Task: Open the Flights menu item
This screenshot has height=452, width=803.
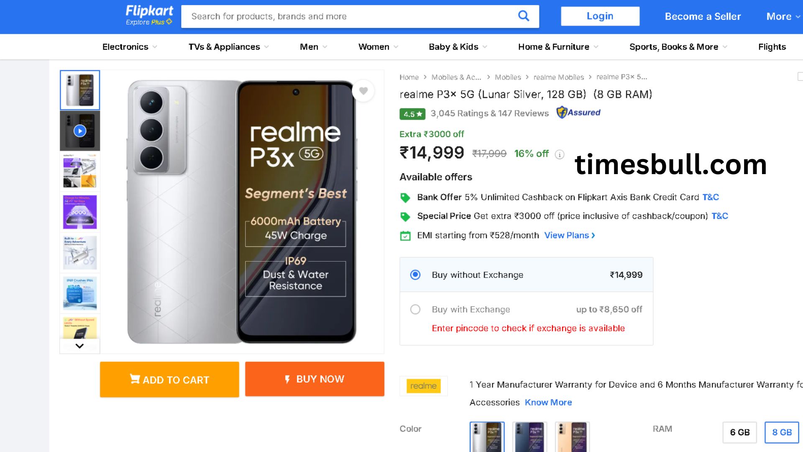Action: (x=772, y=47)
